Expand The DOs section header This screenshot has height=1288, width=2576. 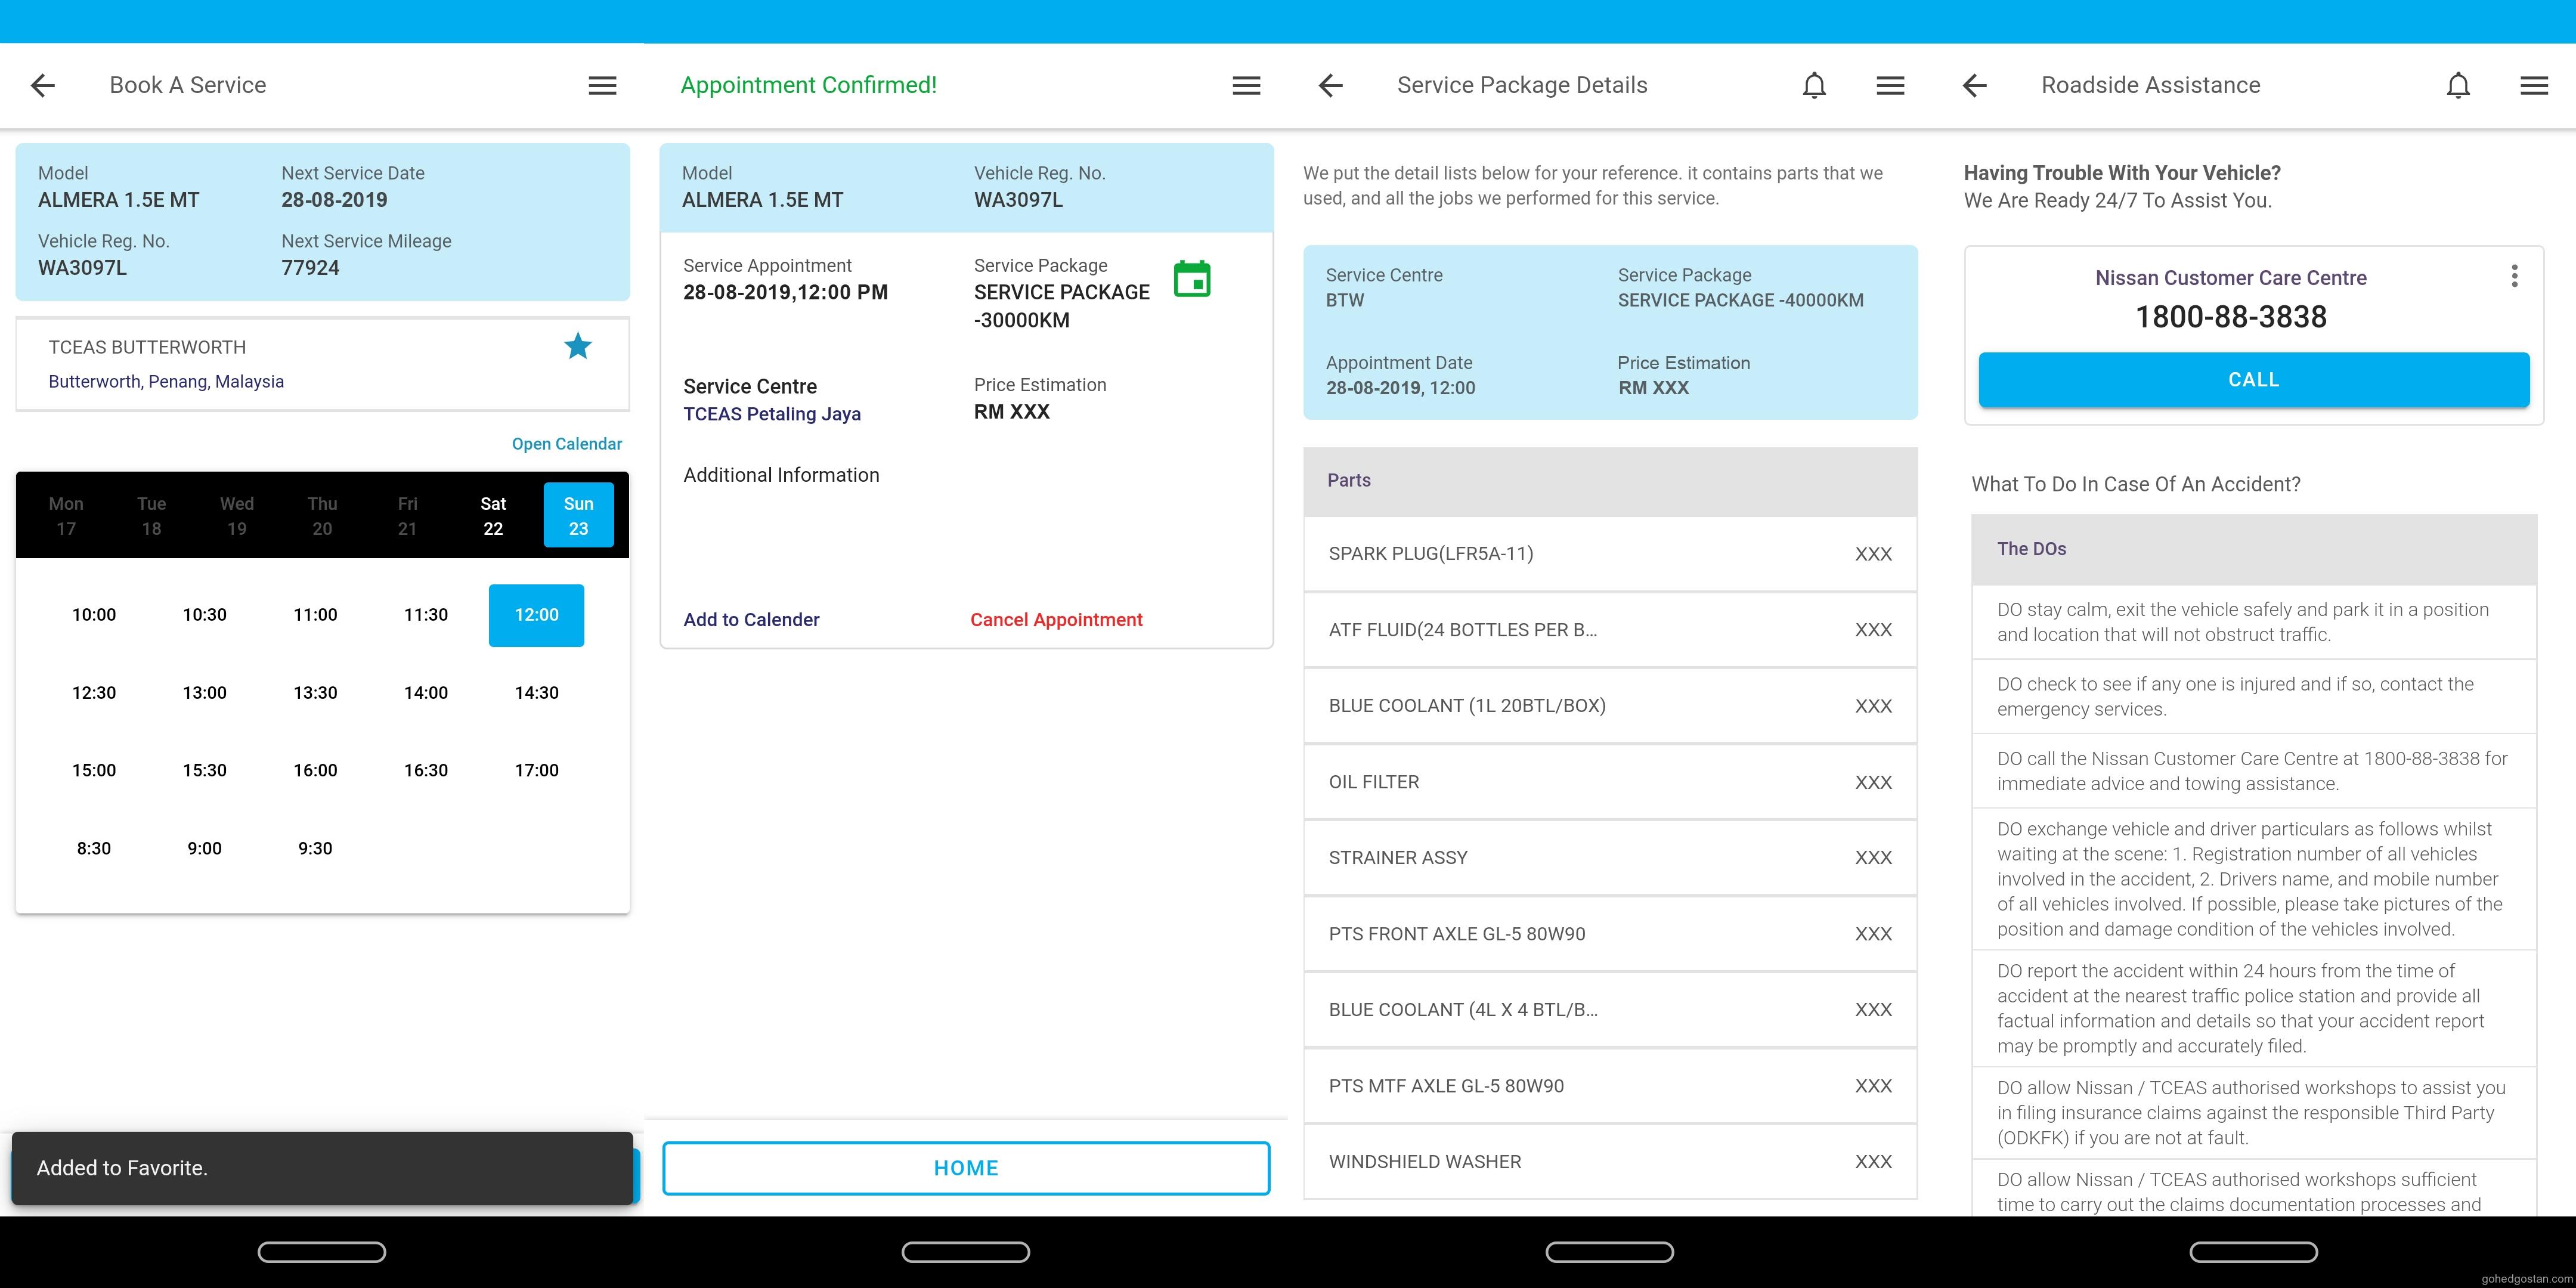[2253, 549]
